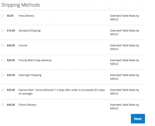Click the Shipping Methods heading
The height and width of the screenshot is (126, 155).
tap(21, 5)
